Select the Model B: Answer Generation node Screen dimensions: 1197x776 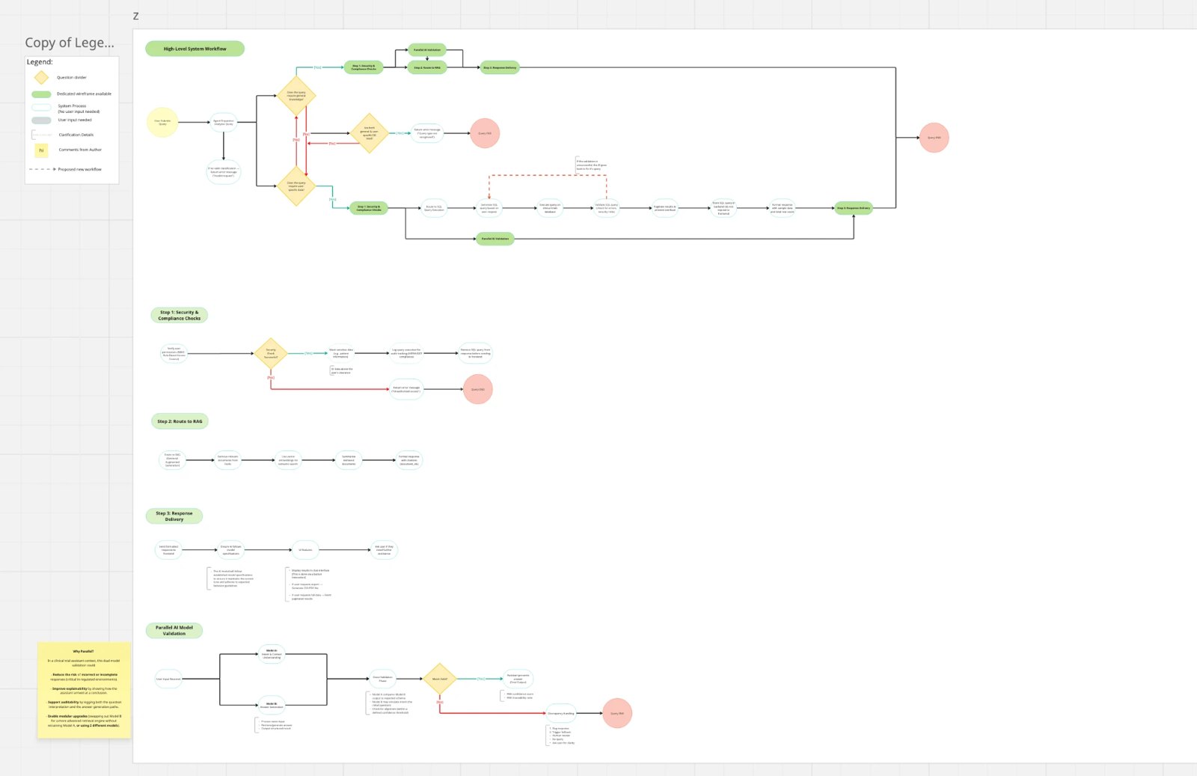[272, 705]
